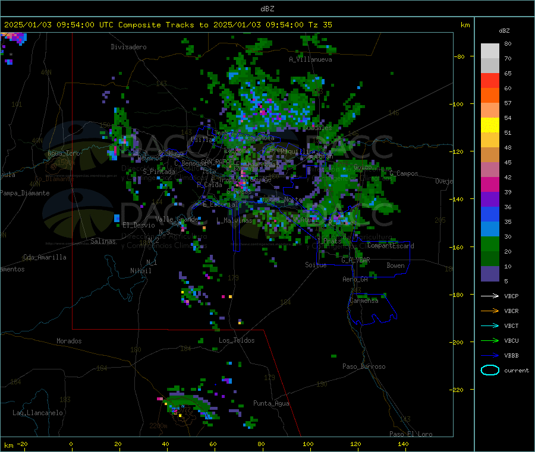Image resolution: width=535 pixels, height=452 pixels.
Task: Click the 'Cda_Amarilla' map label
Action: [45, 257]
